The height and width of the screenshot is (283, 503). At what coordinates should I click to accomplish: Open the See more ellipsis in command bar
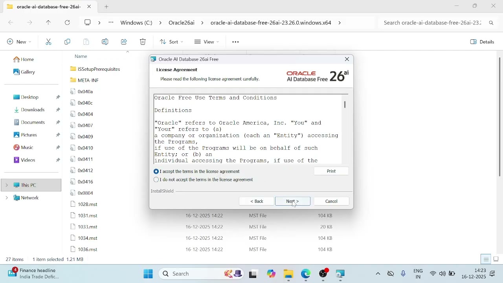click(x=236, y=42)
